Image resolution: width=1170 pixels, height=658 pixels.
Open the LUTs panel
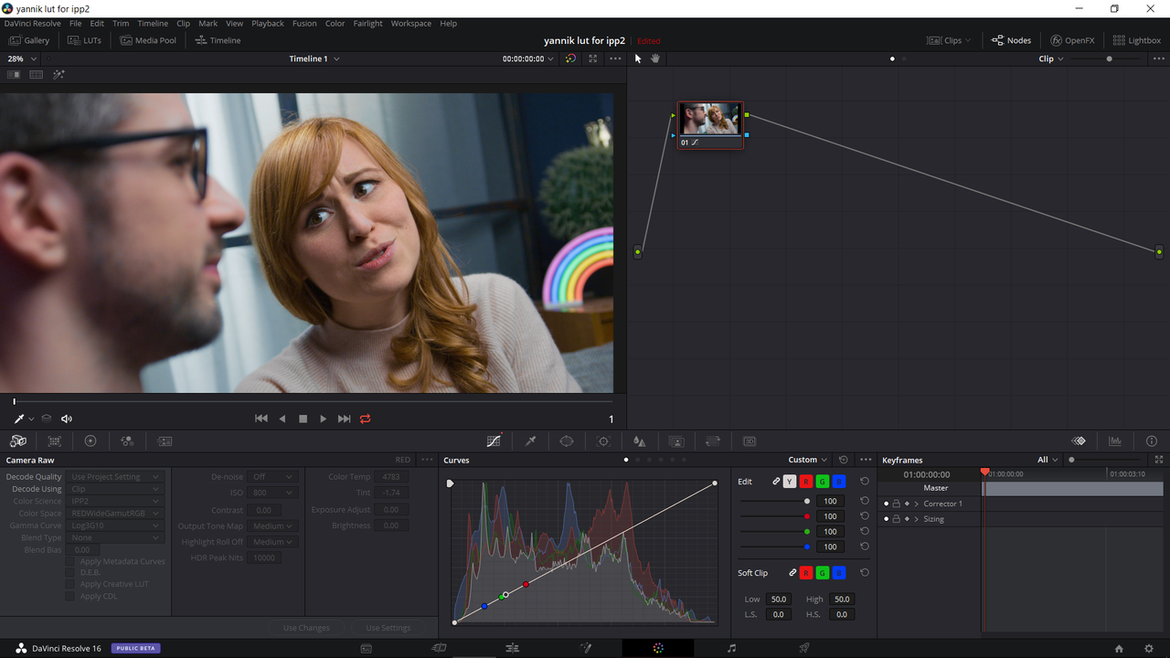tap(84, 40)
